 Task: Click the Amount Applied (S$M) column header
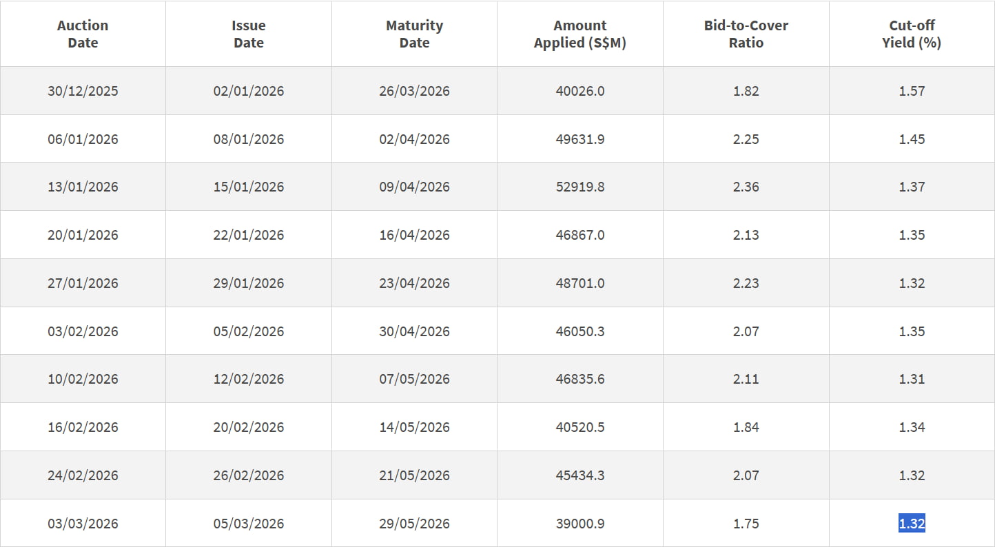579,33
